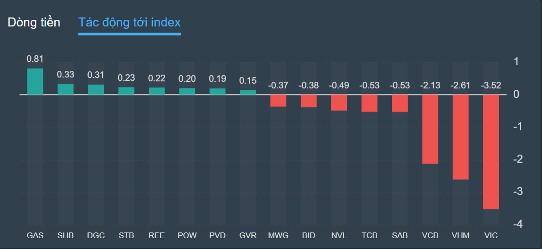
Task: Click the SHB green bar
Action: point(66,89)
